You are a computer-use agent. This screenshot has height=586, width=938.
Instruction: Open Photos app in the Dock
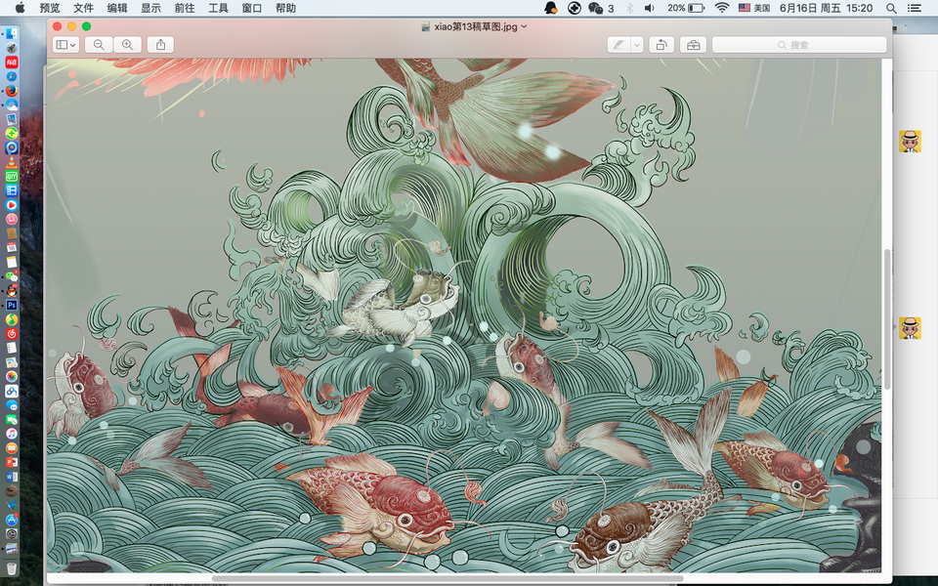(x=12, y=376)
